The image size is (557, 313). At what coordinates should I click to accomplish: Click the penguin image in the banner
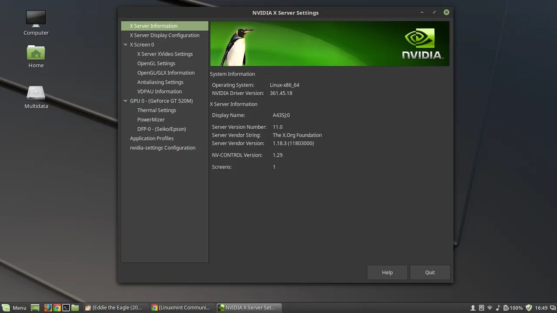(237, 47)
